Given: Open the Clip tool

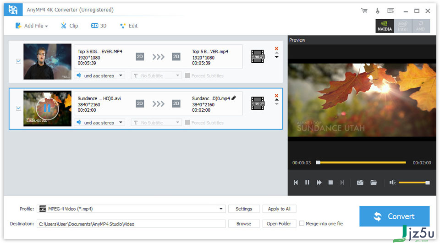Looking at the screenshot, I should (x=69, y=26).
